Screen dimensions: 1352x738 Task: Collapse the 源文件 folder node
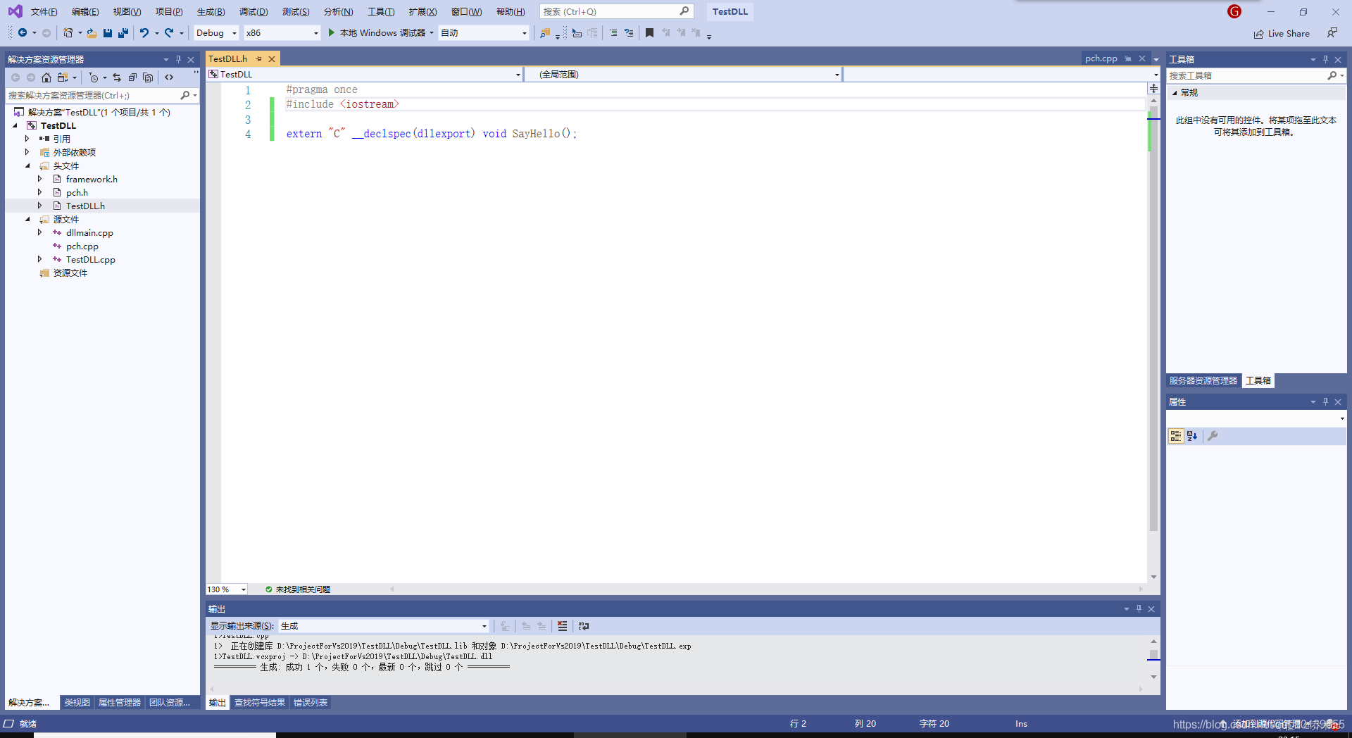pyautogui.click(x=27, y=219)
